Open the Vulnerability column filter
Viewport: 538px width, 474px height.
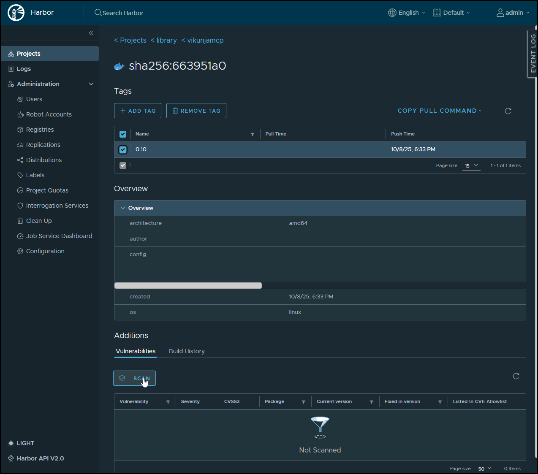[x=168, y=402]
